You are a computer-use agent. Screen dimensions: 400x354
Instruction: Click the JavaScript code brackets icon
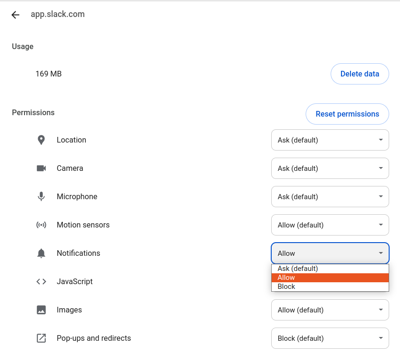pos(41,281)
